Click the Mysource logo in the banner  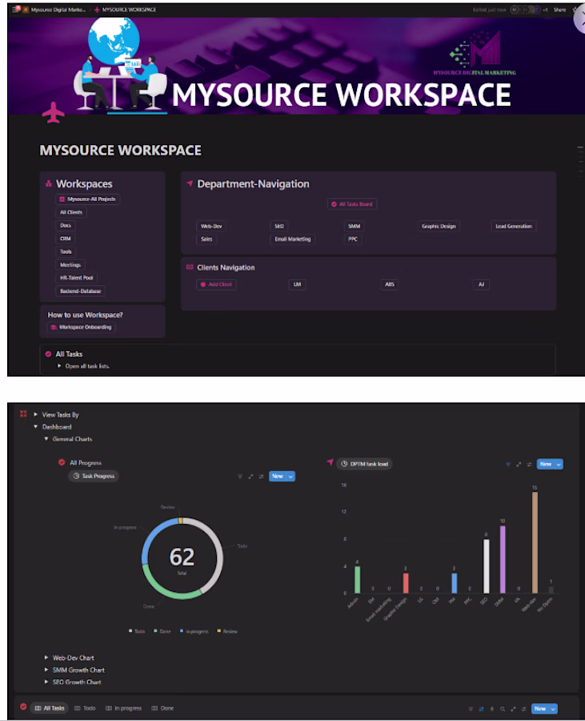475,52
